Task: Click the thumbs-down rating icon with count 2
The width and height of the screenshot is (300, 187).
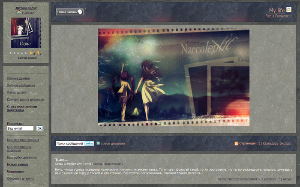Action: click(x=38, y=53)
